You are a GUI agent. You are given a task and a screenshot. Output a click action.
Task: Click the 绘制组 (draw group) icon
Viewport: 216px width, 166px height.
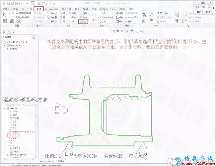(x=177, y=17)
